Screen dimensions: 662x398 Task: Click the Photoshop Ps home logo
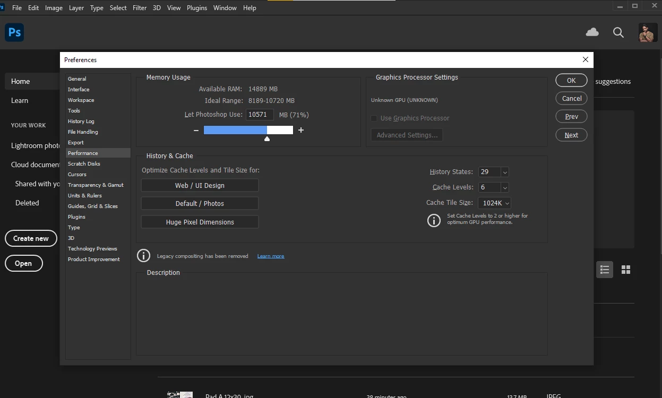[14, 32]
